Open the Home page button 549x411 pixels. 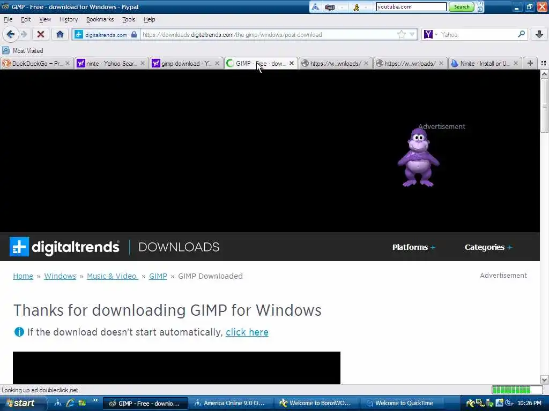(x=60, y=34)
